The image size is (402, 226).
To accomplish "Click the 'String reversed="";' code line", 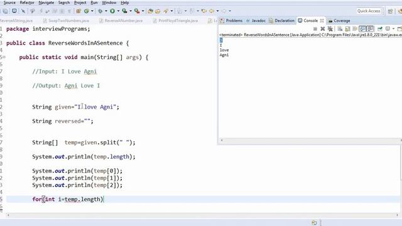I will (x=63, y=121).
